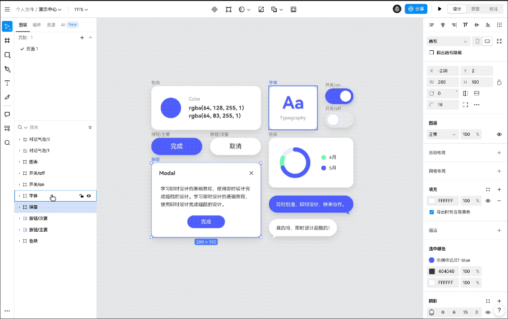Toggle fill visibility eye icon

(x=488, y=201)
